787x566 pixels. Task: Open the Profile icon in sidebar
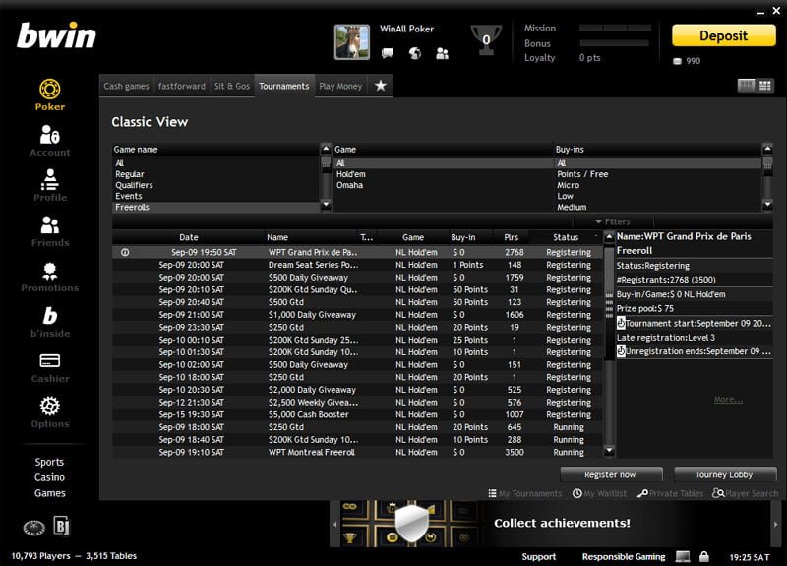(50, 180)
